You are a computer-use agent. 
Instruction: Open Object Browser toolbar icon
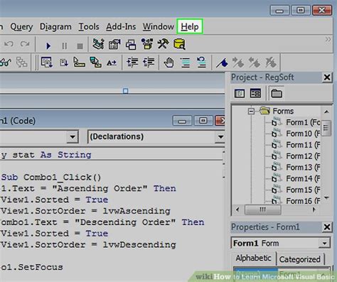pos(147,44)
